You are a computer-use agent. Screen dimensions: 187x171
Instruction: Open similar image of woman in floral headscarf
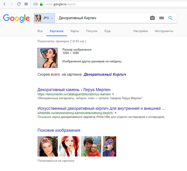coord(48,146)
